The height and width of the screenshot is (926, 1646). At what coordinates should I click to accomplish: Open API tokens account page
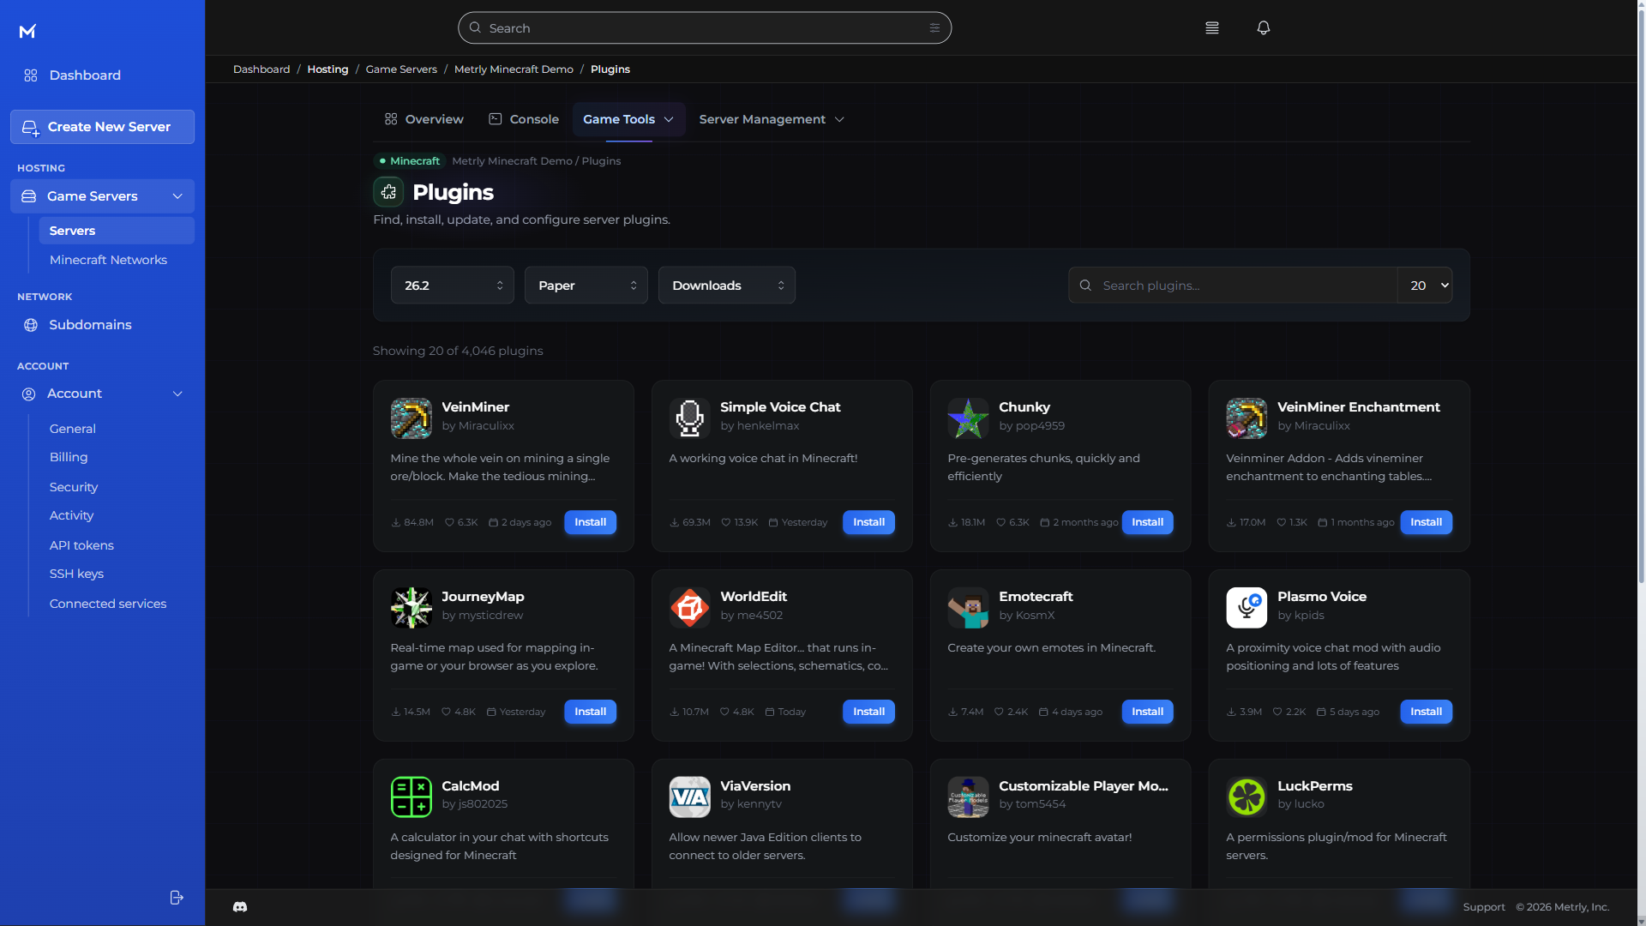coord(81,545)
